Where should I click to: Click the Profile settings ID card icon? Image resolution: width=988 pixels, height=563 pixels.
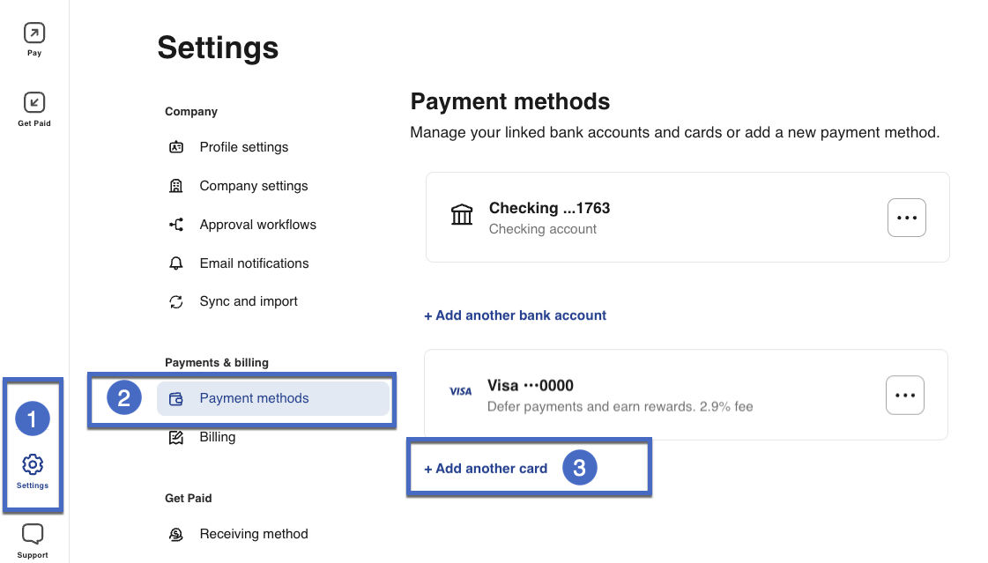[x=176, y=147]
